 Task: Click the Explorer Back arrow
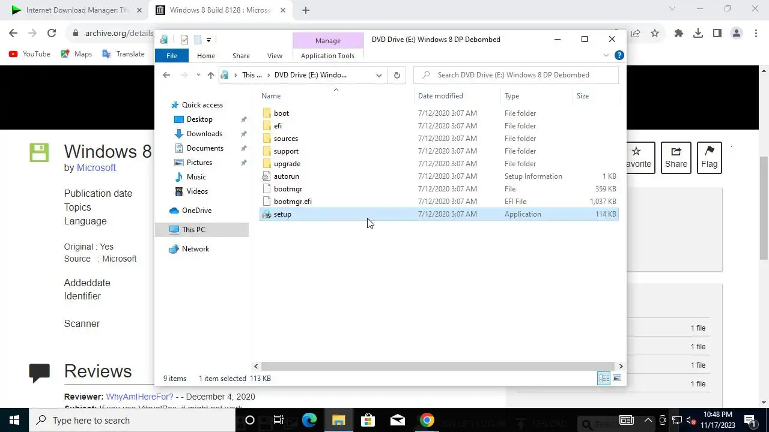pyautogui.click(x=166, y=75)
